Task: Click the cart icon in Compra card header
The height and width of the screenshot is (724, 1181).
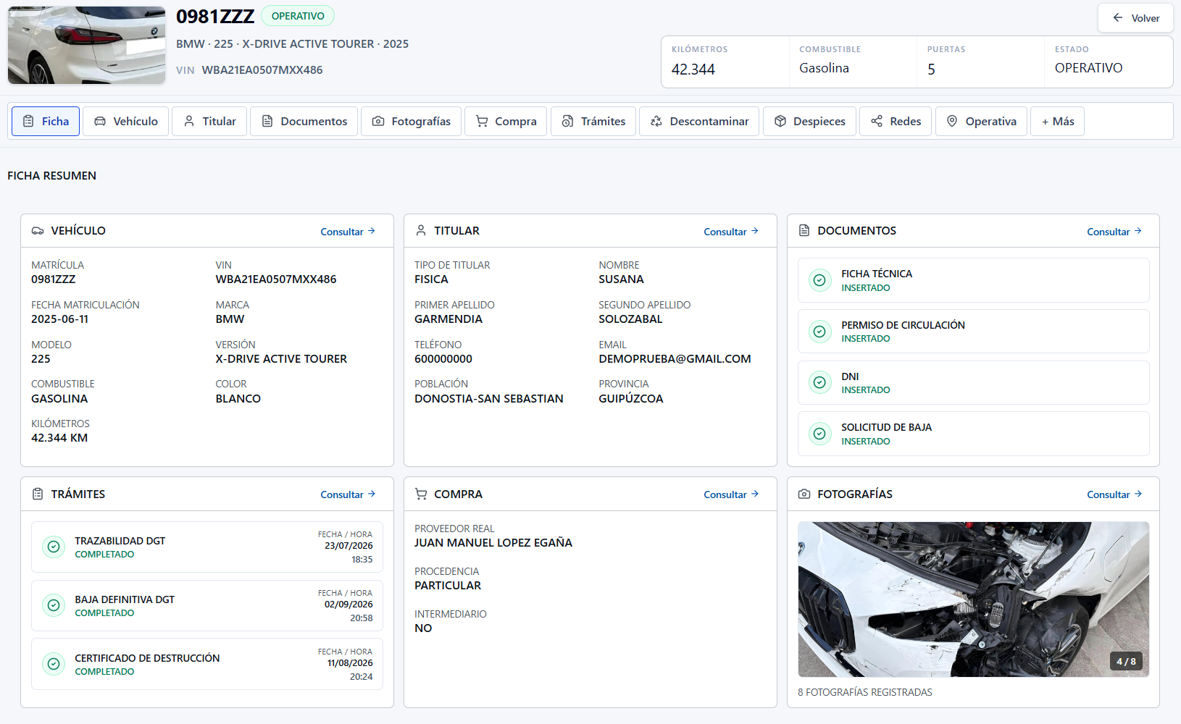Action: click(421, 494)
